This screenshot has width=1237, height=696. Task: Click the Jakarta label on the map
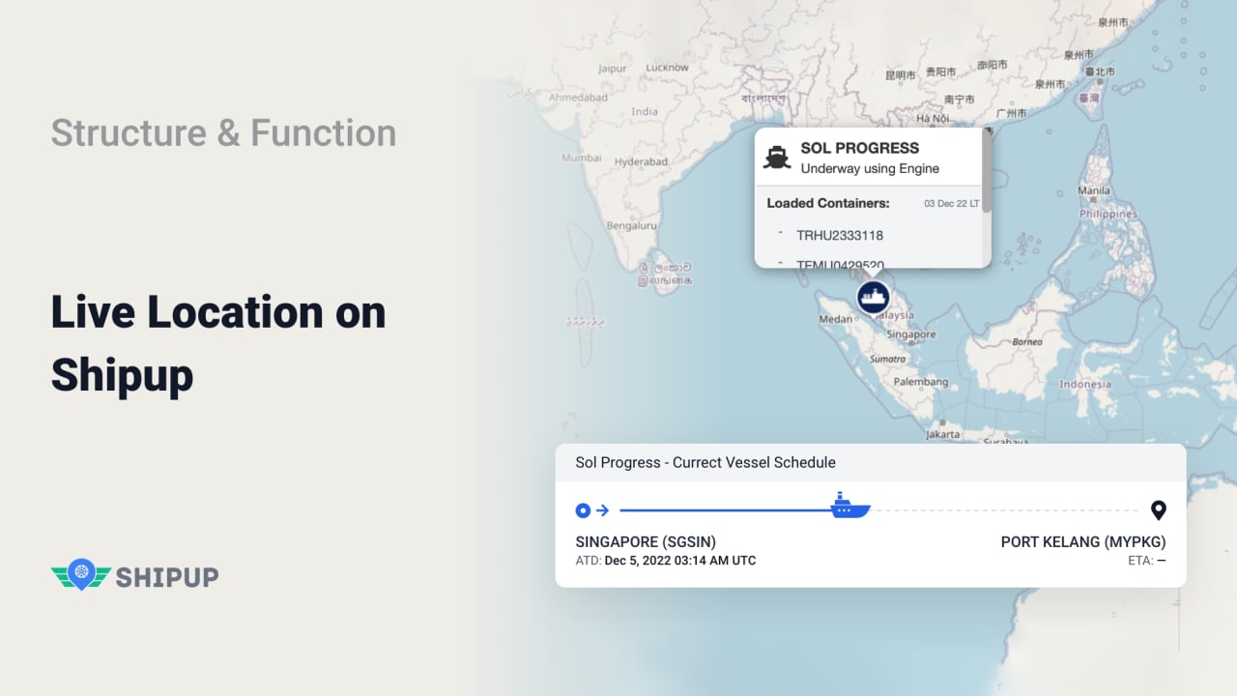point(942,435)
